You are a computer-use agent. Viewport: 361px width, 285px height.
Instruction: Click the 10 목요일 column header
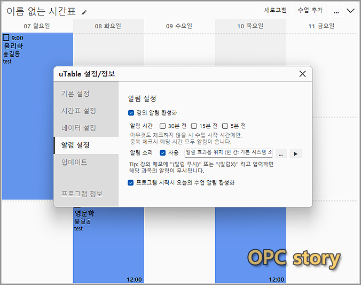coord(250,26)
